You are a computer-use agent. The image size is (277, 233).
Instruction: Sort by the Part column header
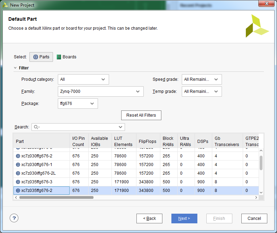click(x=42, y=141)
